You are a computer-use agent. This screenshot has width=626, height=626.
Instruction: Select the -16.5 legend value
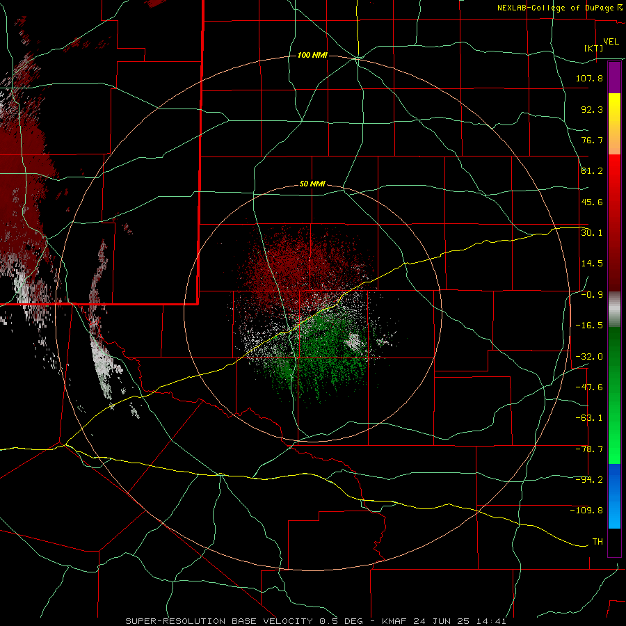point(589,326)
